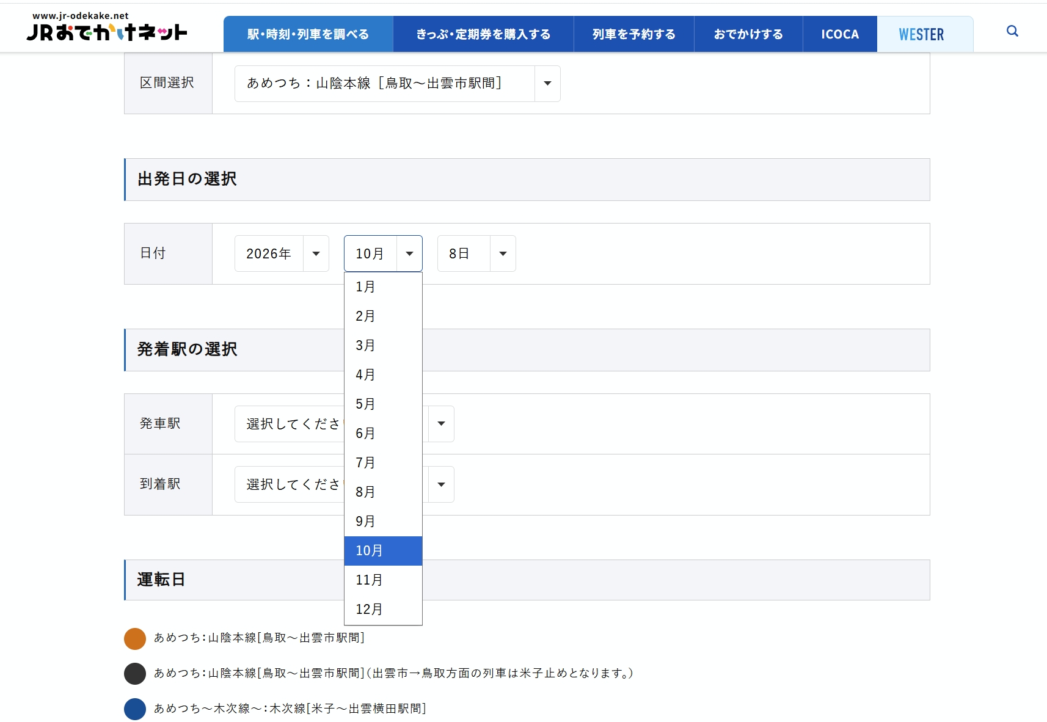The height and width of the screenshot is (722, 1047).
Task: Click the dark gray 米子止め legend circle
Action: tap(135, 674)
